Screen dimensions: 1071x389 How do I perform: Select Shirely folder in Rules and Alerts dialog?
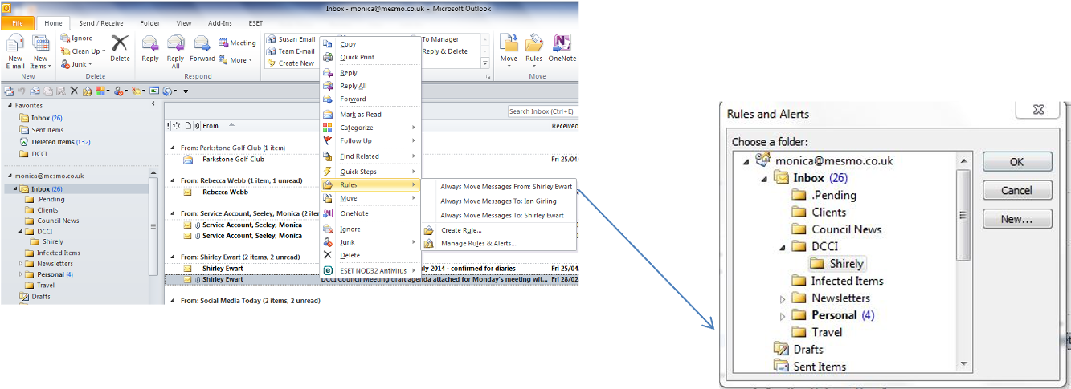point(838,263)
